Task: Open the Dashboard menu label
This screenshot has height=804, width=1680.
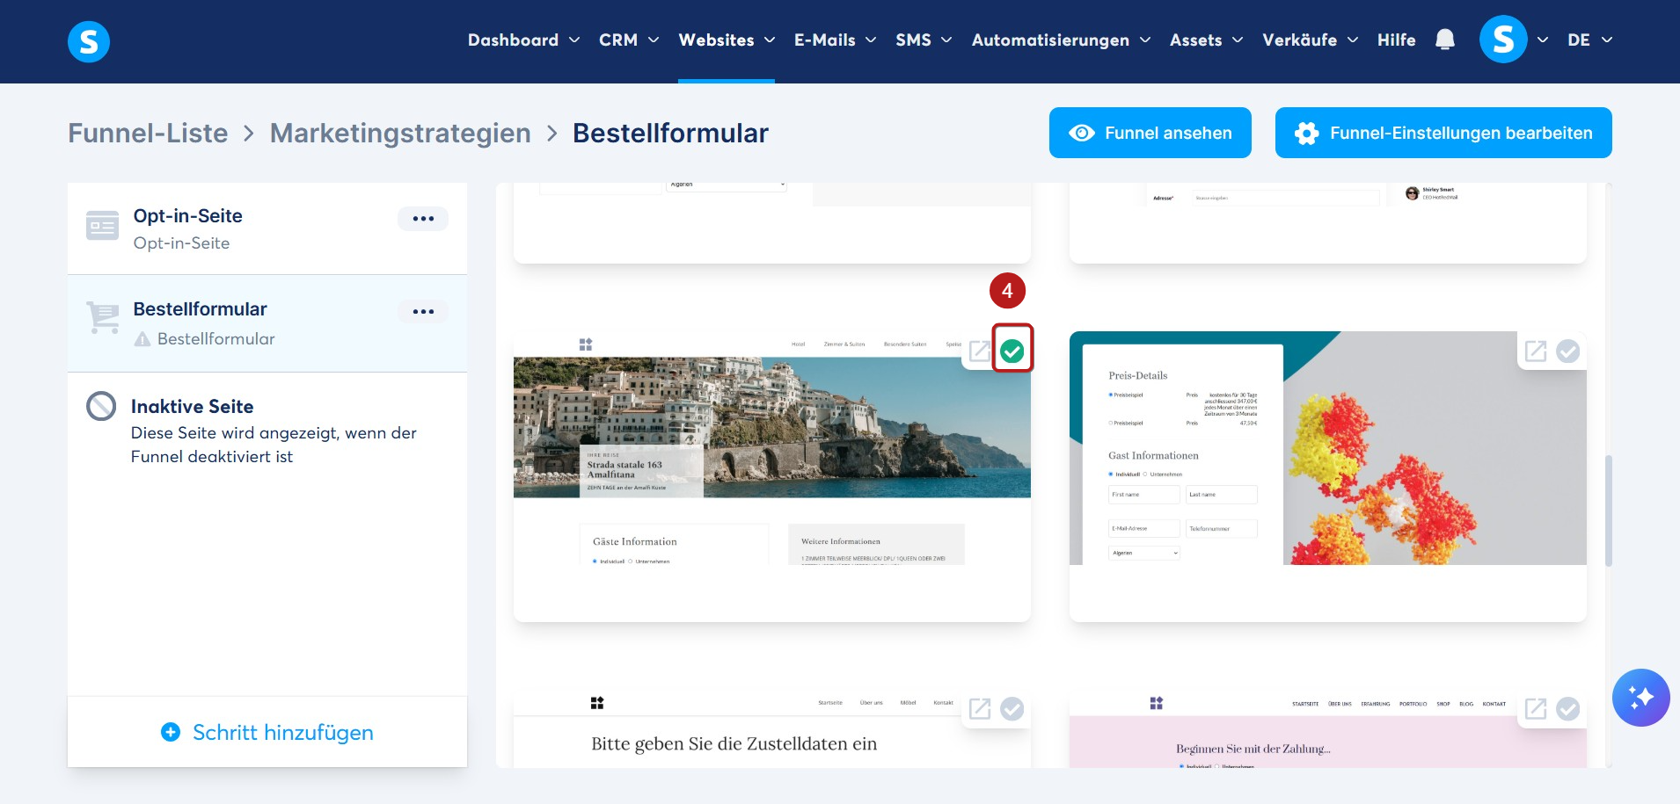Action: (513, 40)
